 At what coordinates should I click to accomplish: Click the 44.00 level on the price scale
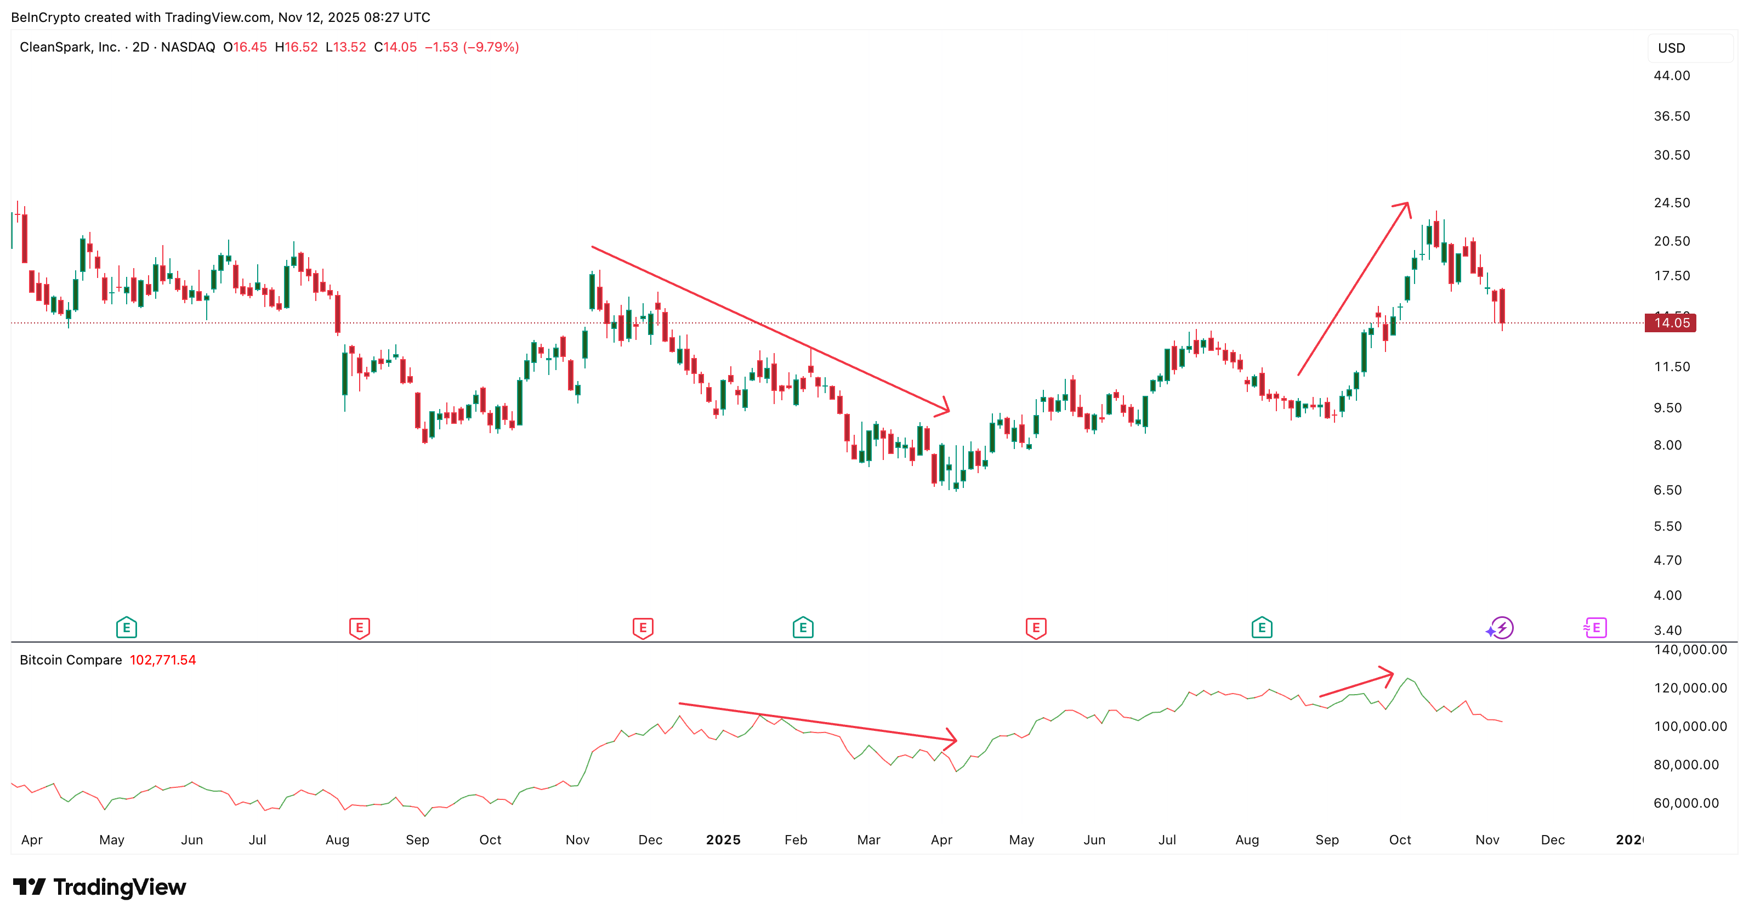click(1672, 76)
